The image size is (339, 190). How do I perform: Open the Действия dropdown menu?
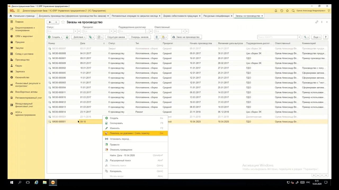[79, 37]
